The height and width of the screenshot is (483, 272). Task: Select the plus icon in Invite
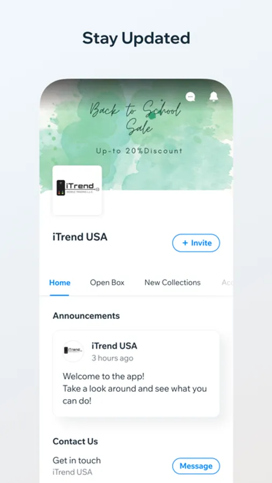[x=185, y=243]
